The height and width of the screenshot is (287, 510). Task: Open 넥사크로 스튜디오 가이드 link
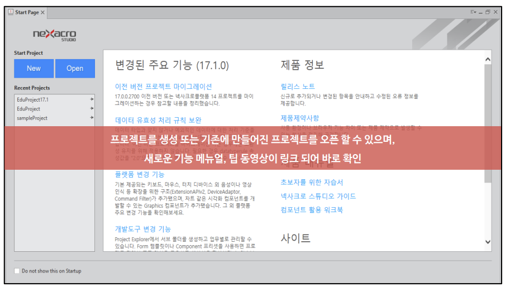tap(318, 196)
